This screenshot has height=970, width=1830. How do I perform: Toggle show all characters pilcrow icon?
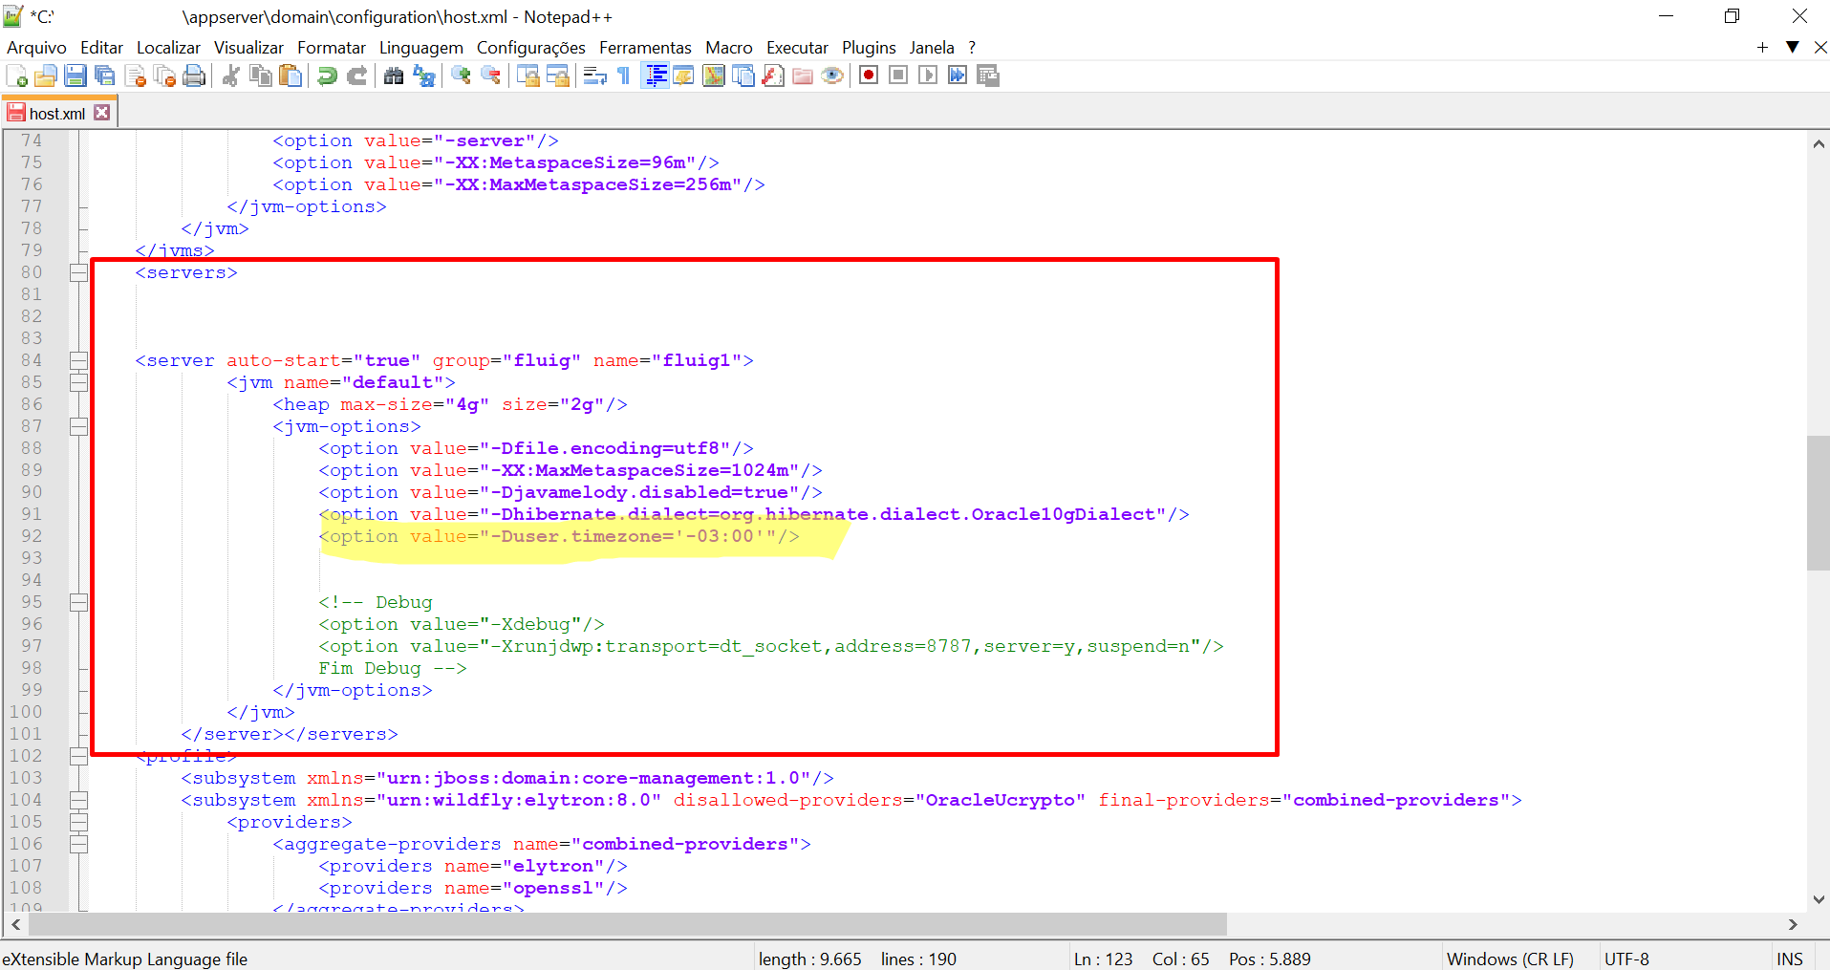(624, 75)
